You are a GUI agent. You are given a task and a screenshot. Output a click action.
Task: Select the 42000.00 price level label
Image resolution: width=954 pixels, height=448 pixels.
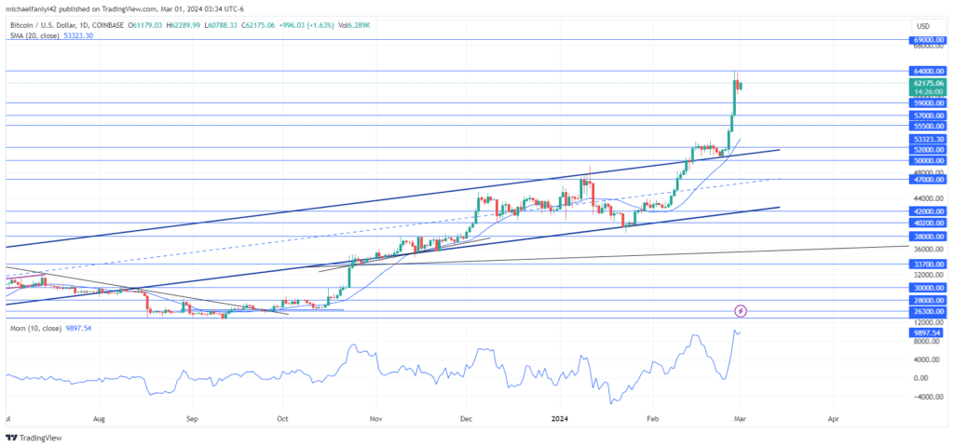(929, 211)
